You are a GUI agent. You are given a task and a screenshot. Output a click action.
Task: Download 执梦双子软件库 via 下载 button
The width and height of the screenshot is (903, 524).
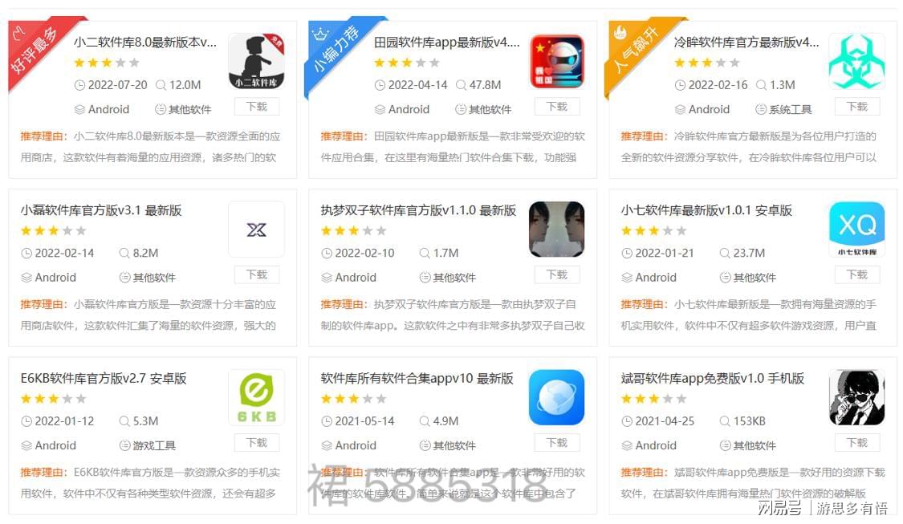coord(557,274)
